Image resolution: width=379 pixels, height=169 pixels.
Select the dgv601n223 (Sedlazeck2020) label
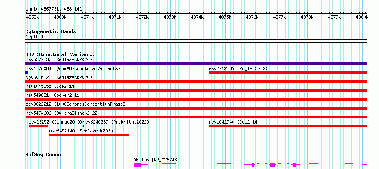(59, 77)
